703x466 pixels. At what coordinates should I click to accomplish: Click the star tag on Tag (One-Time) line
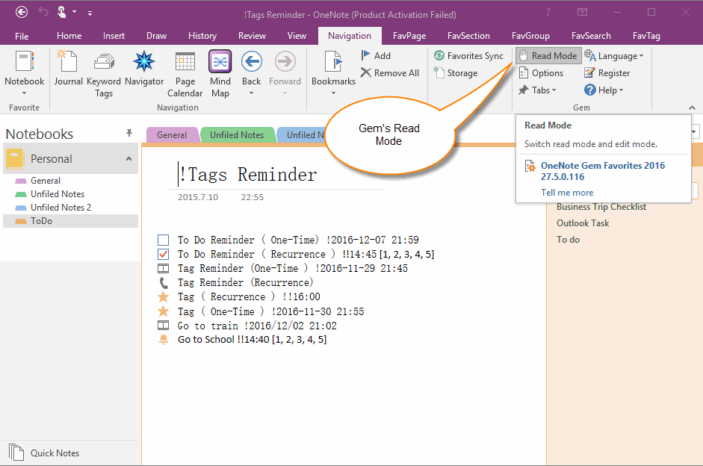163,311
